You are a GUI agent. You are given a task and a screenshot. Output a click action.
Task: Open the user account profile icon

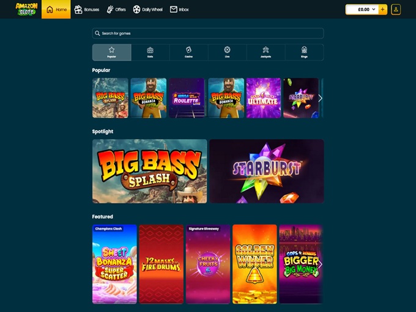coord(396,10)
